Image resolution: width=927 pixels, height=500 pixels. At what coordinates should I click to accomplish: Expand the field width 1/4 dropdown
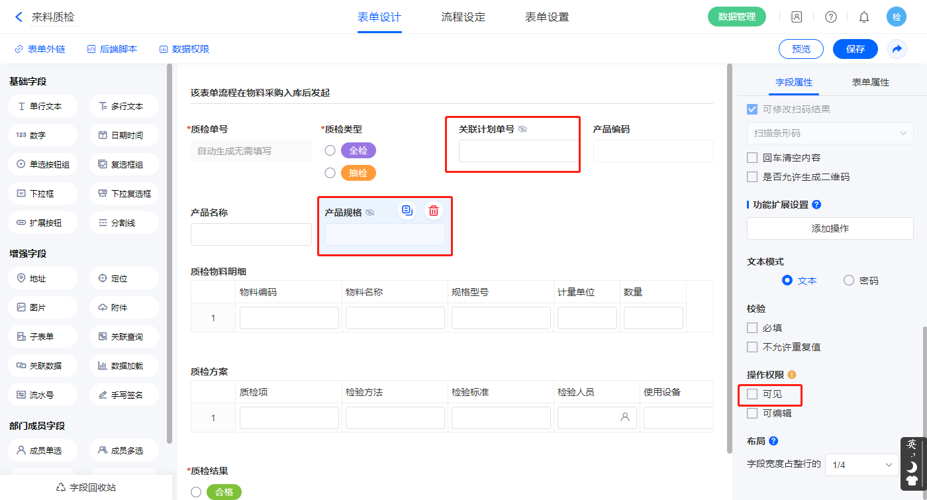coord(861,465)
